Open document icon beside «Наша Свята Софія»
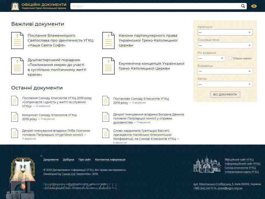 click(17, 40)
